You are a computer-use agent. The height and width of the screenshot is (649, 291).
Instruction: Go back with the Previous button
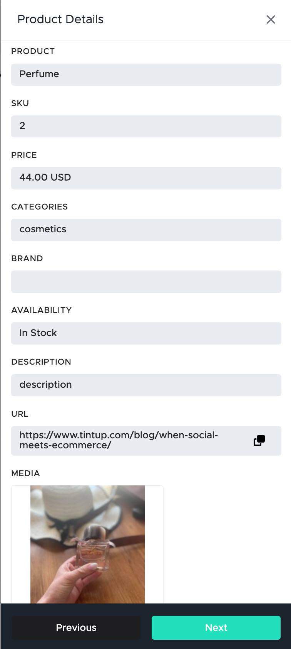pyautogui.click(x=76, y=627)
